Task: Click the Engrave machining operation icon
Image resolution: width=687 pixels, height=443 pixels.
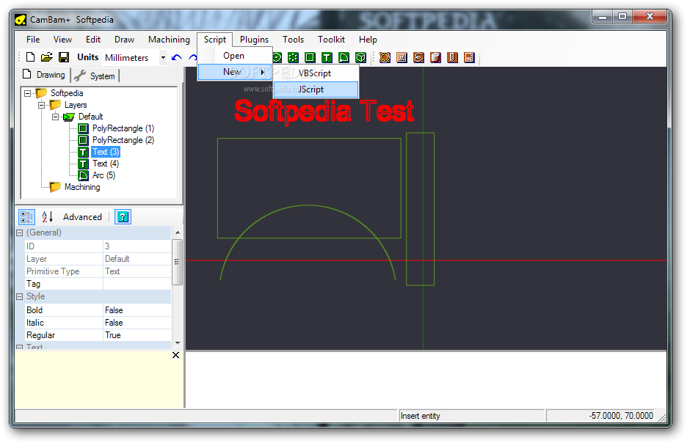Action: [419, 57]
